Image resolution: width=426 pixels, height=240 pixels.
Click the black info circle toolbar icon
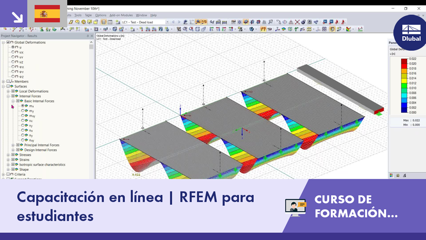(x=303, y=22)
